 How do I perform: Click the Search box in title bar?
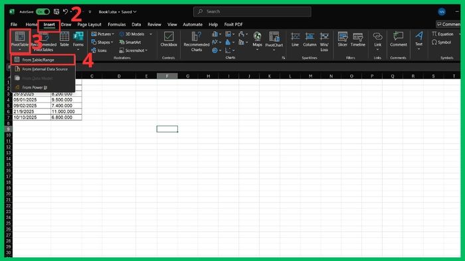pos(252,11)
